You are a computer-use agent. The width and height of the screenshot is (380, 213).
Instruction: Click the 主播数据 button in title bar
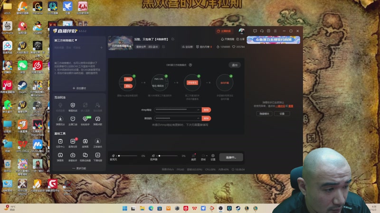point(224,31)
